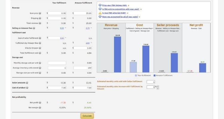
Task: Click Your fulfillment Cost of product field
Action: [57, 88]
